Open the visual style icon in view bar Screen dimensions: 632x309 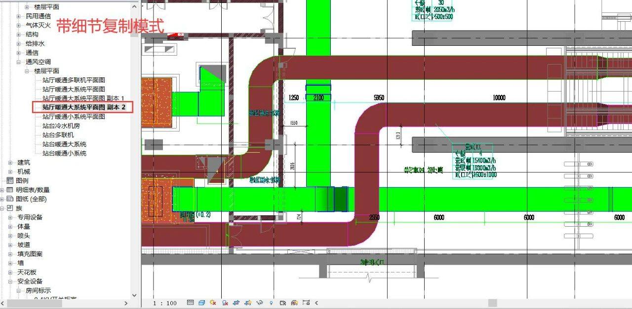[x=201, y=303]
